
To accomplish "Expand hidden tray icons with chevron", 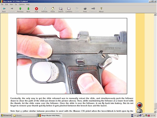I will click(135, 115).
